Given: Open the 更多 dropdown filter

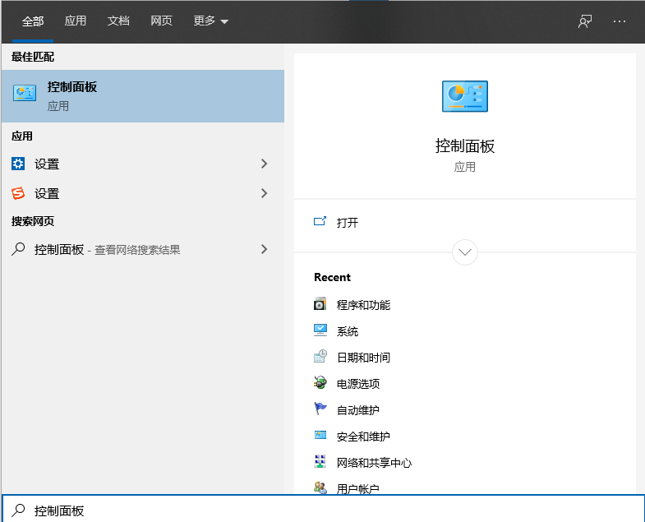Looking at the screenshot, I should click(x=210, y=21).
